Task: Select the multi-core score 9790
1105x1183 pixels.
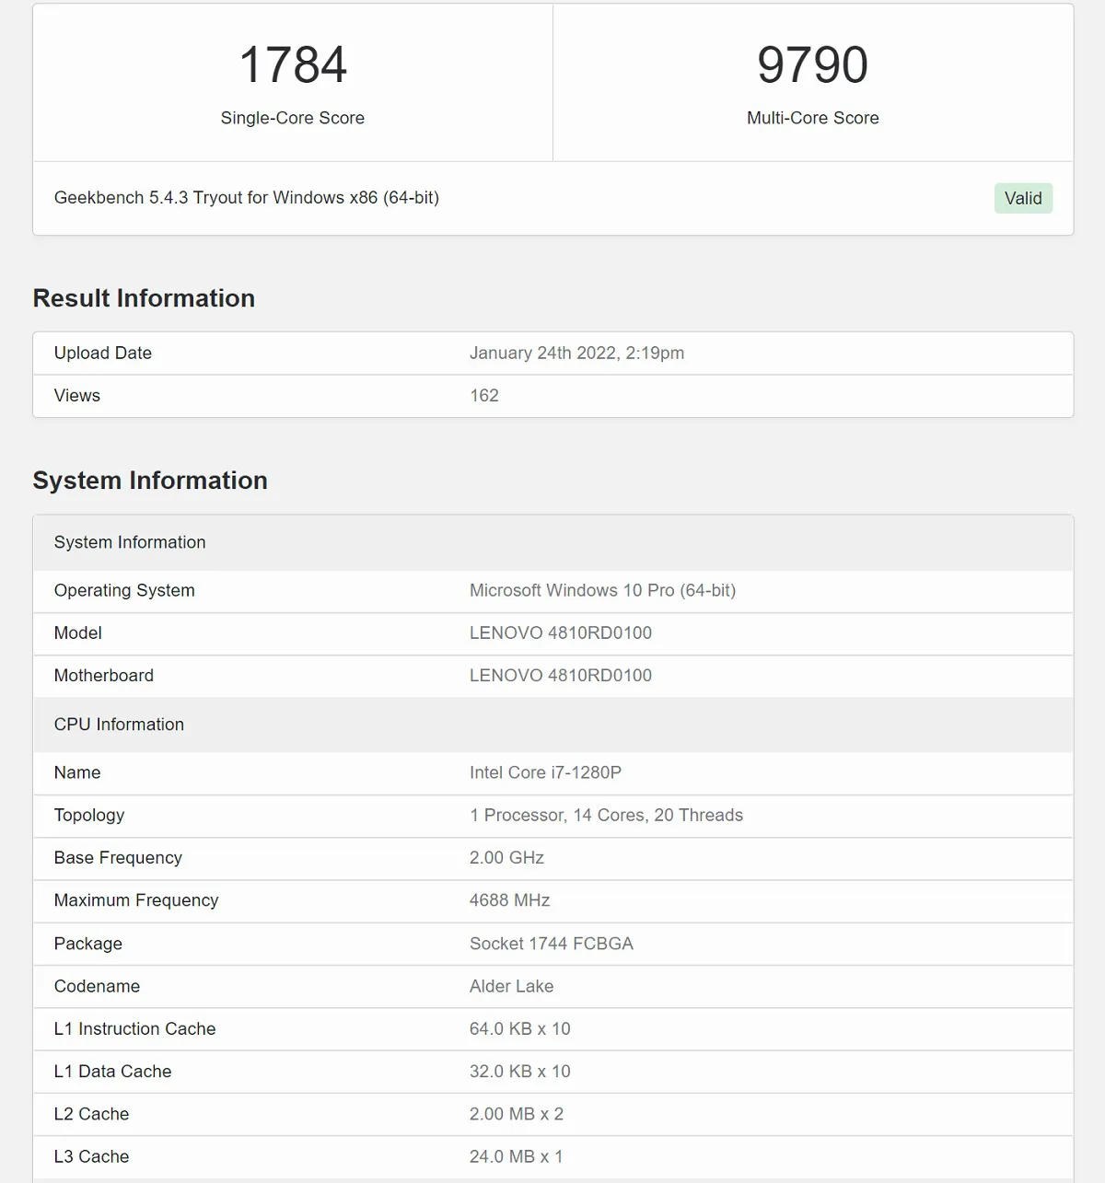Action: (812, 64)
